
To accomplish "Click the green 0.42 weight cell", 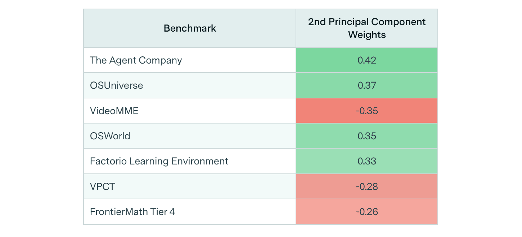I will click(x=367, y=60).
